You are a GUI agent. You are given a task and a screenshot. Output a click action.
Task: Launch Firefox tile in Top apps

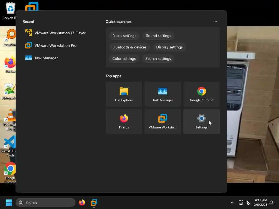point(124,121)
